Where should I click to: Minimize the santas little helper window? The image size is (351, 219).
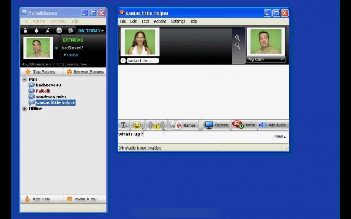point(268,13)
